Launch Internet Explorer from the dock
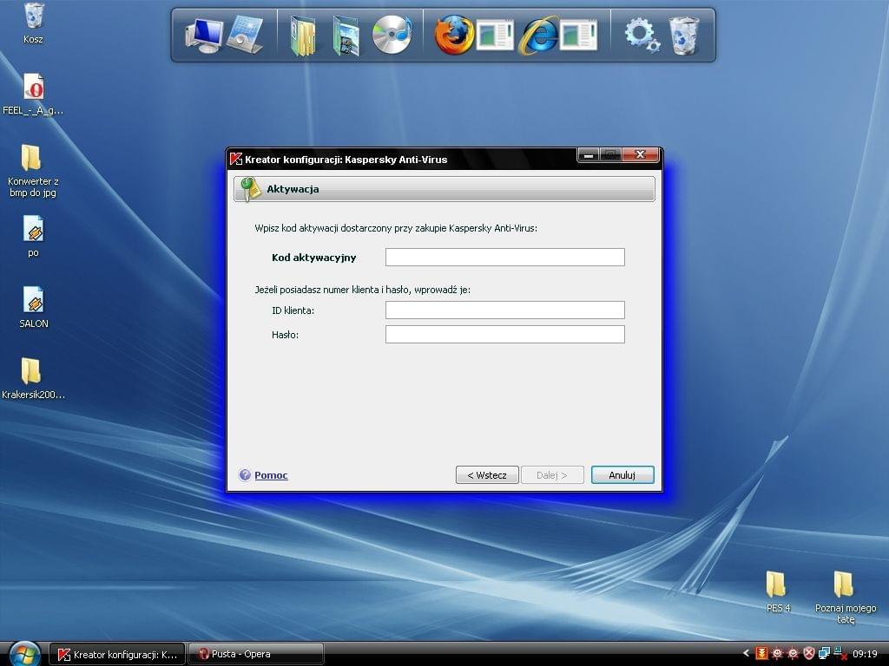The width and height of the screenshot is (889, 666). (x=538, y=35)
